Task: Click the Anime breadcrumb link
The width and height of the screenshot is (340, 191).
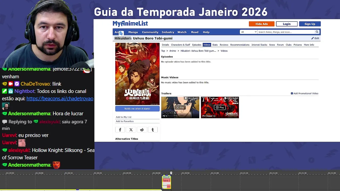Action: point(173,51)
